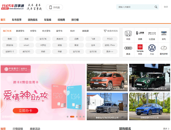Open the 新款宝马7系 news thumbnail
The height and width of the screenshot is (130, 171).
click(107, 106)
